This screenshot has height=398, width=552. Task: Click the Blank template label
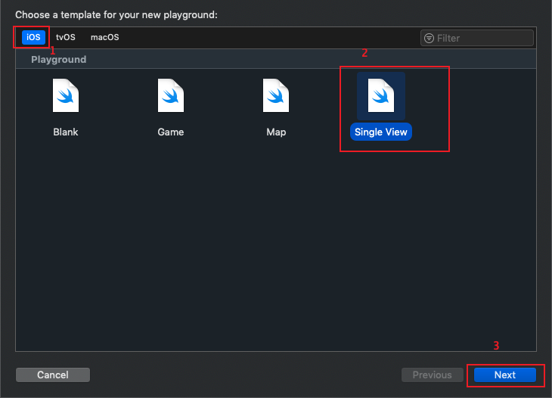pos(66,132)
